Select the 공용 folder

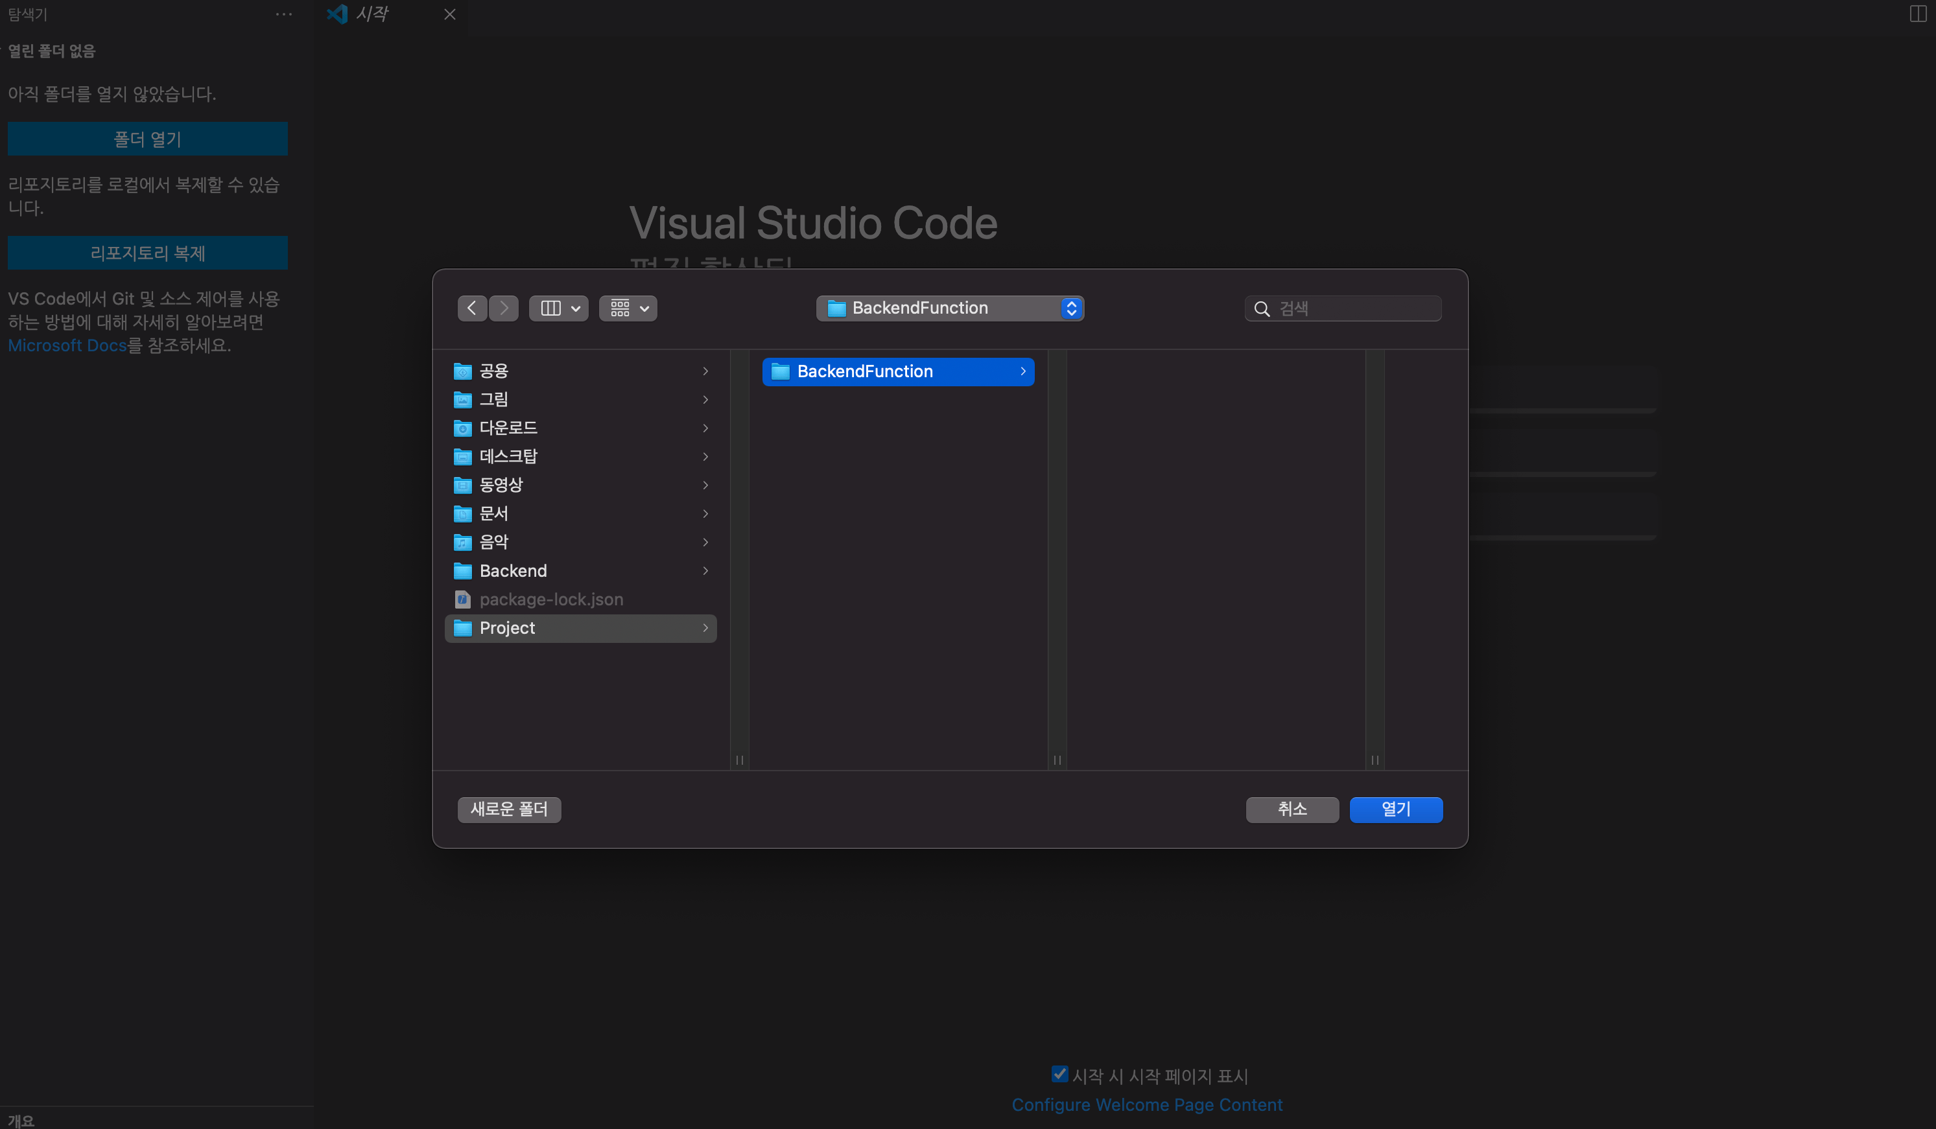click(x=580, y=371)
